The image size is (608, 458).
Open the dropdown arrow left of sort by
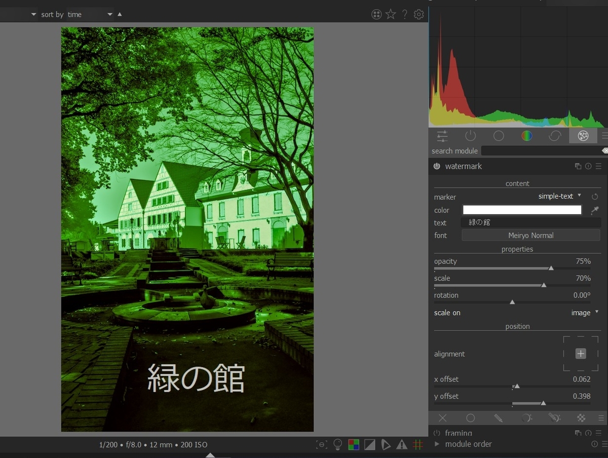tap(33, 14)
